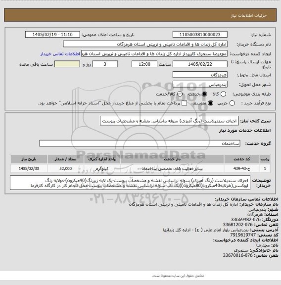Select the خدمت radio button

(x=204, y=94)
